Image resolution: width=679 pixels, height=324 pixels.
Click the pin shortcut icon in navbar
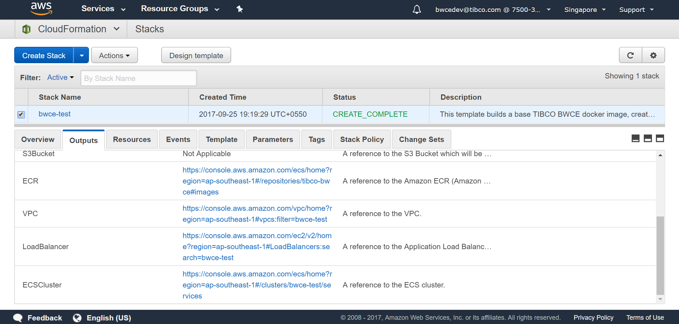coord(240,9)
